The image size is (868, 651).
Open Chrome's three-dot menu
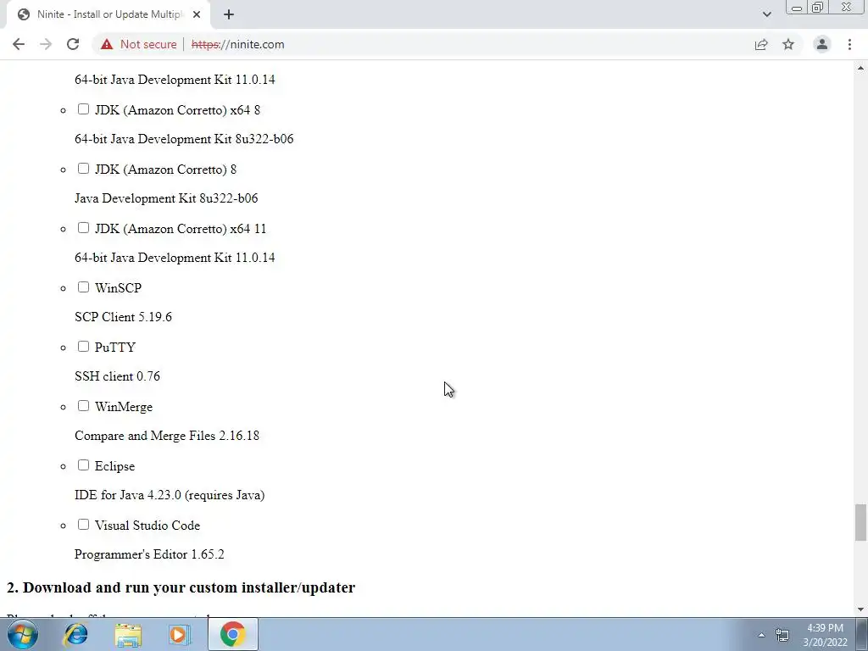849,44
